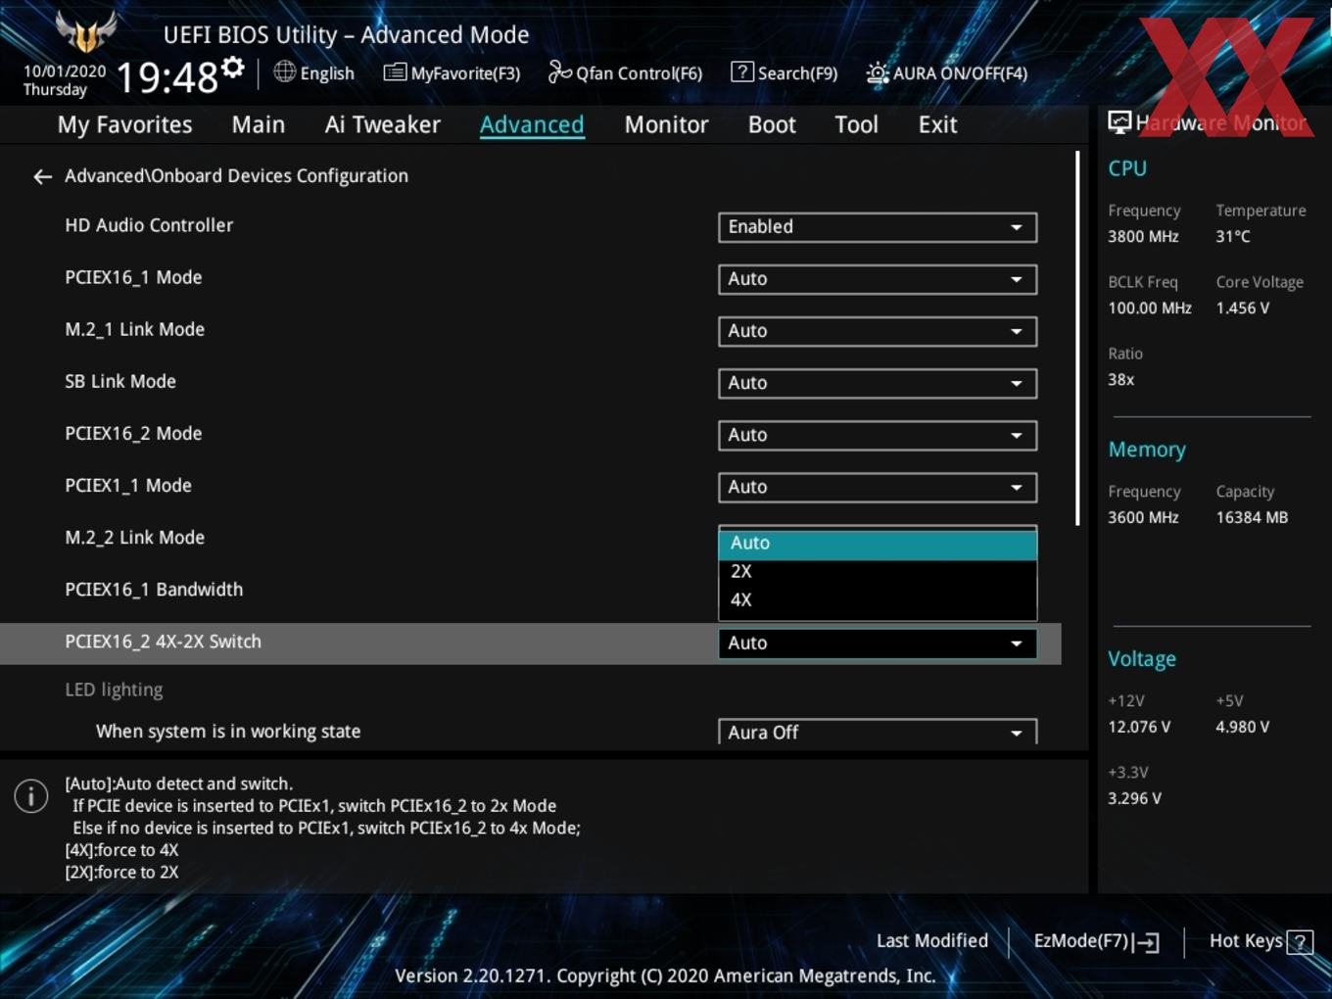
Task: Select the PCIEX1_1 Mode label
Action: 128,486
